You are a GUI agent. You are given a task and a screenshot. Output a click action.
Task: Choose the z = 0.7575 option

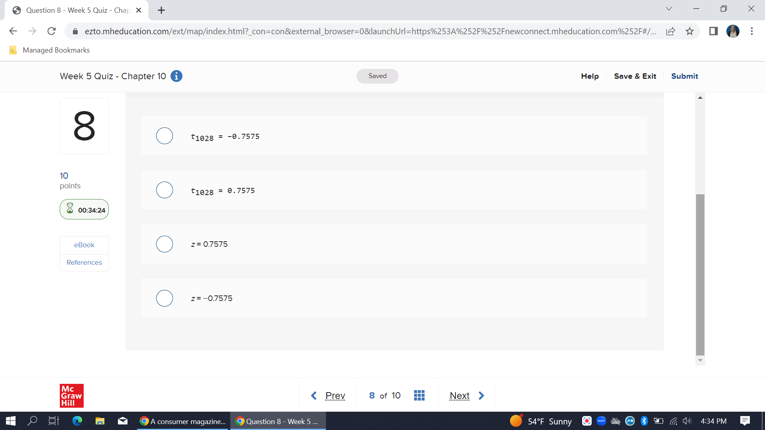click(x=165, y=244)
